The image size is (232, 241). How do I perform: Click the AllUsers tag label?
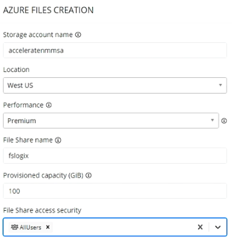30,227
